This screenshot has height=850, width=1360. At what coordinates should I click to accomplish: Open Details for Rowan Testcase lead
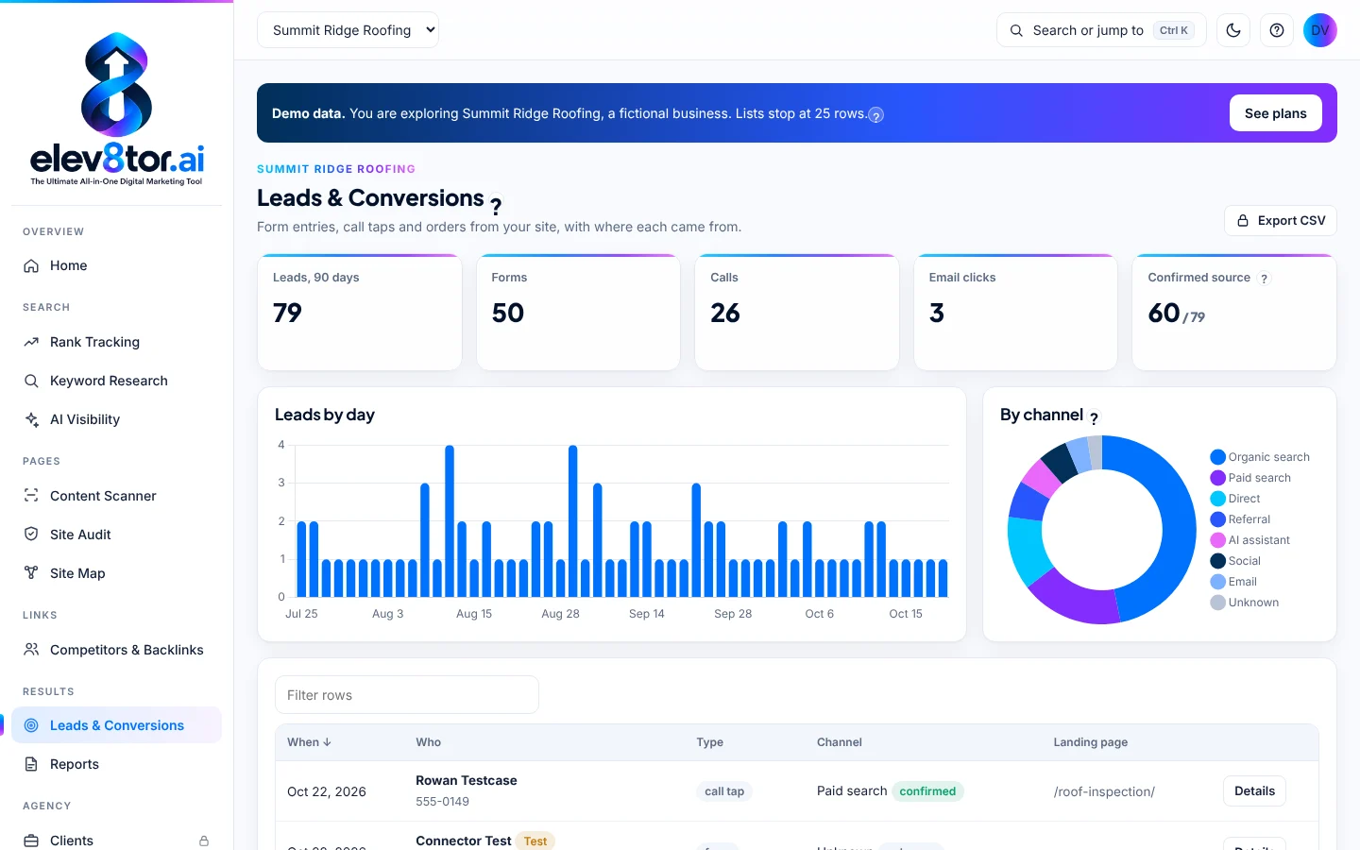click(1254, 791)
